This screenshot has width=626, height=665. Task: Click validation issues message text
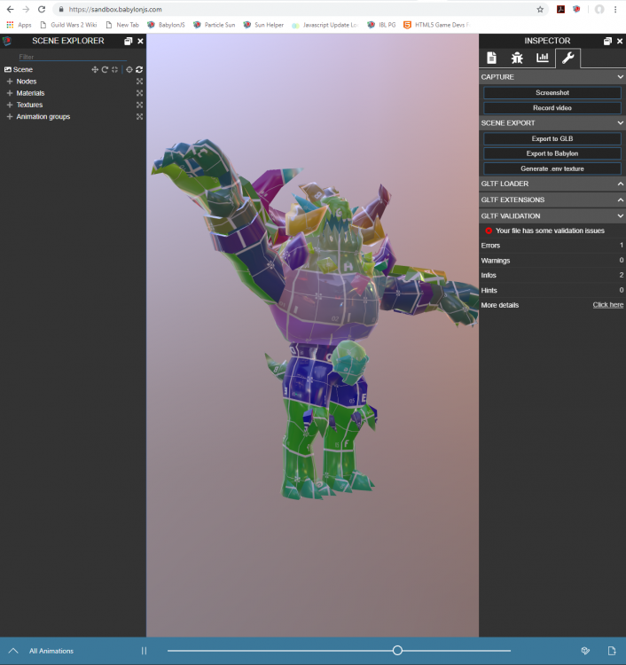(550, 231)
